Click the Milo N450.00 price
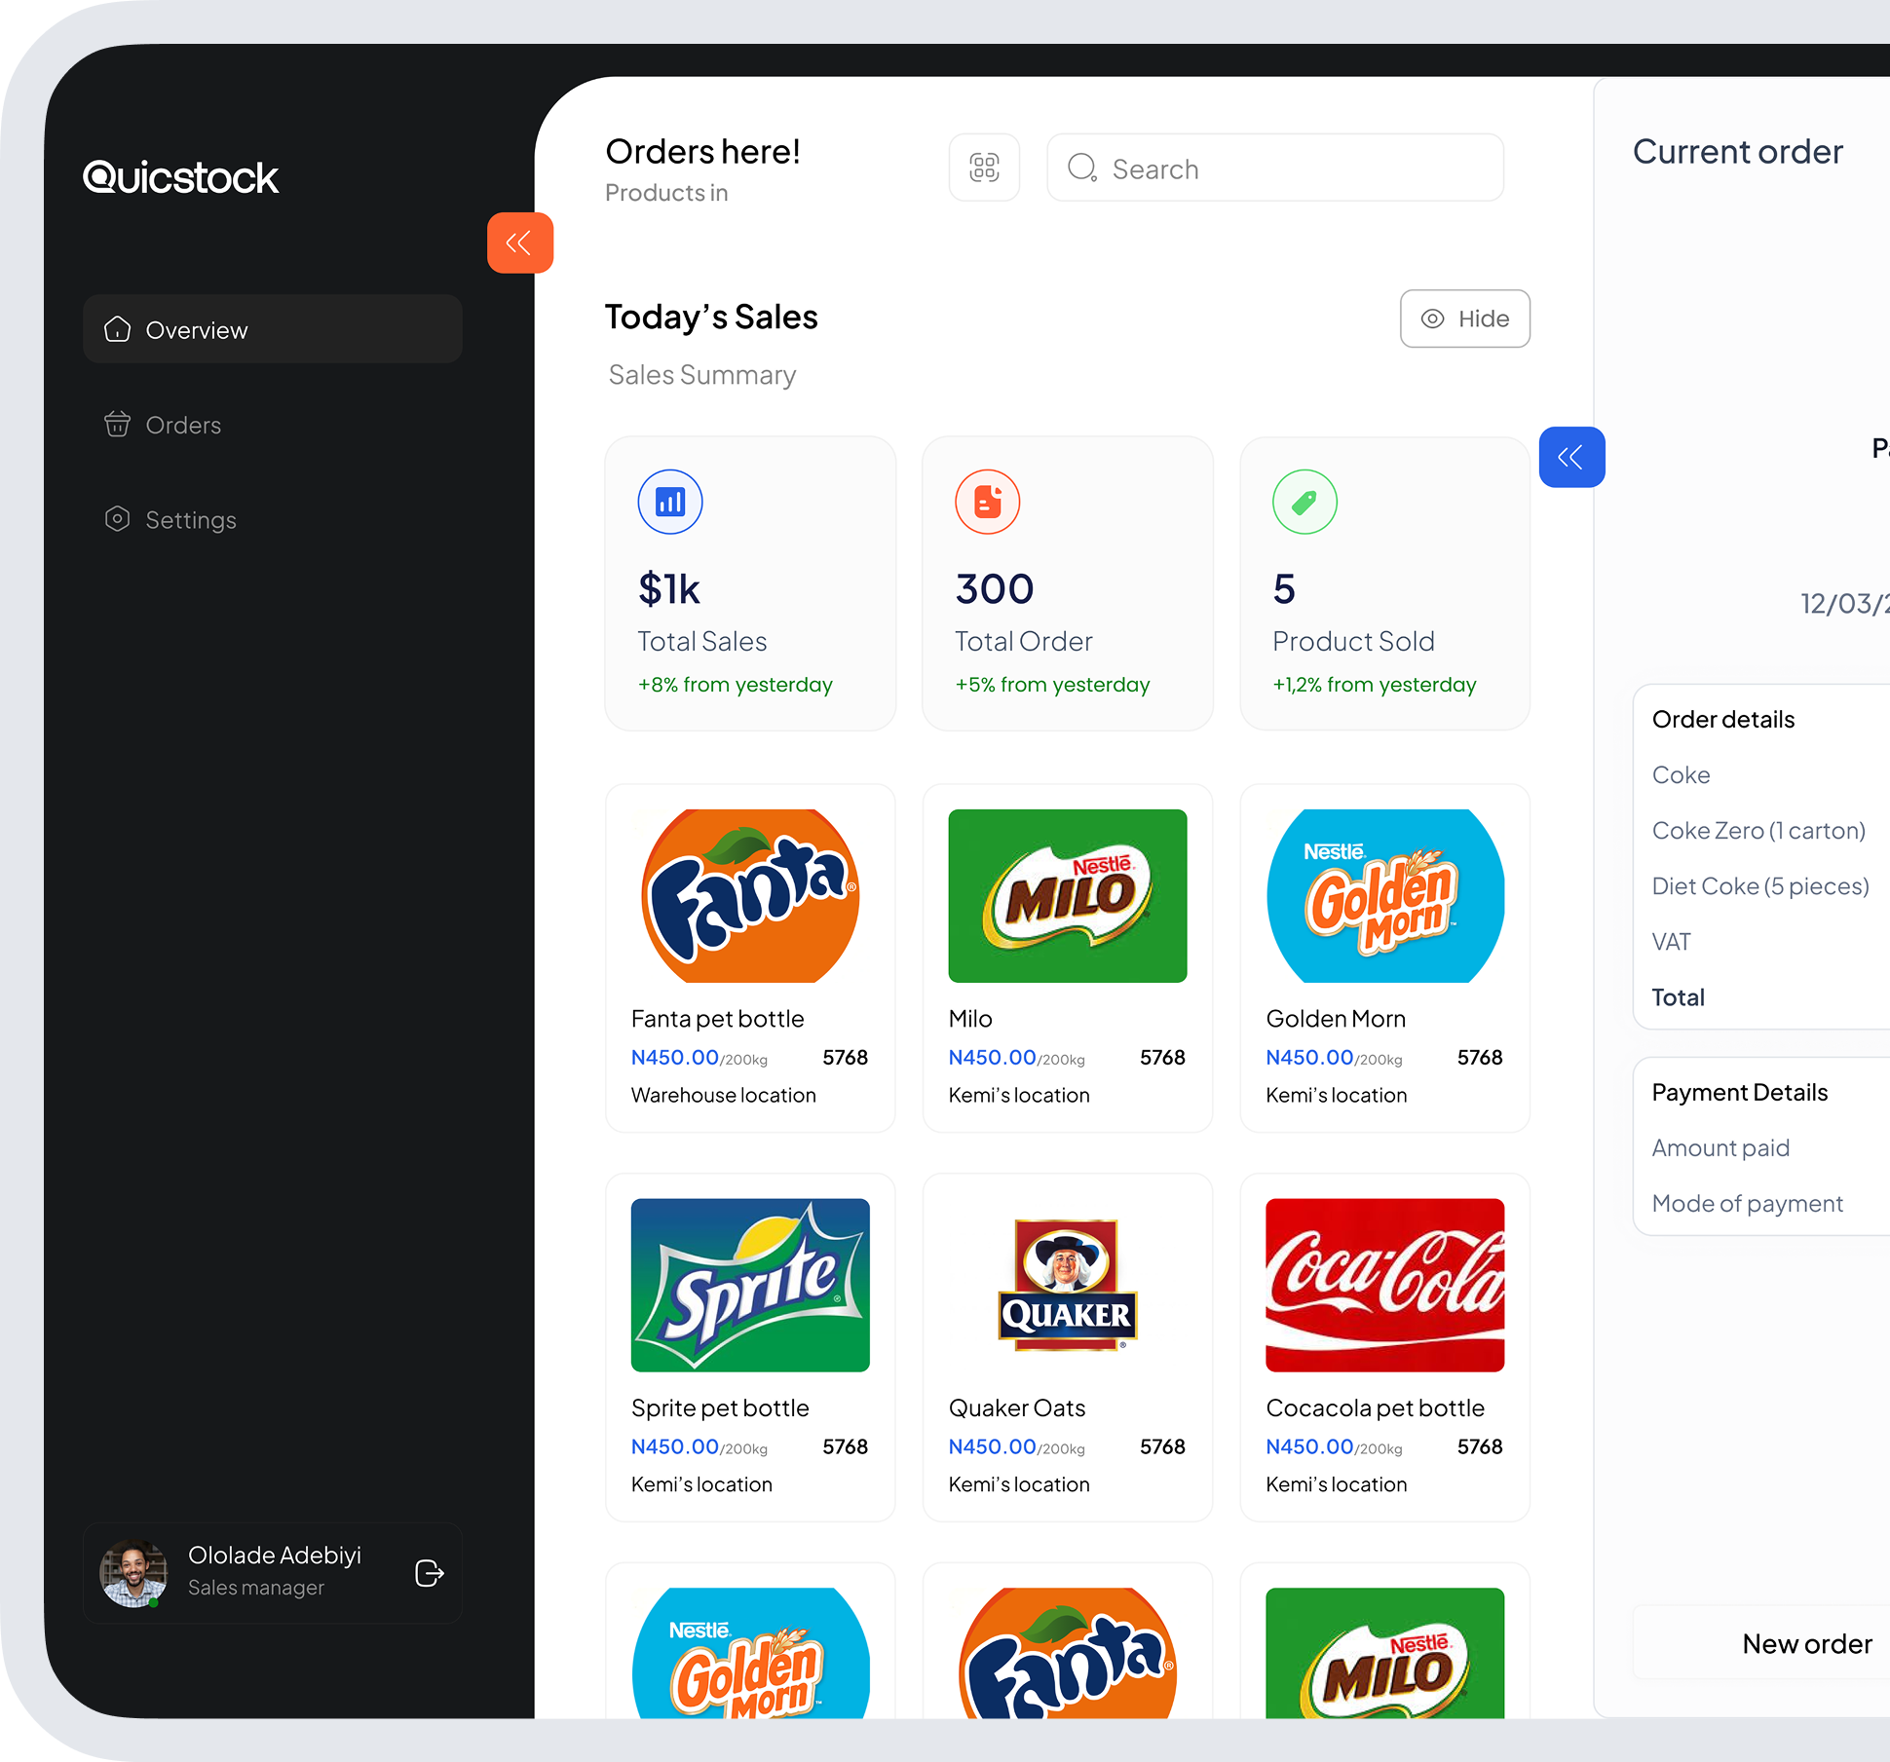Screen dimensions: 1890x1762 tap(992, 1058)
